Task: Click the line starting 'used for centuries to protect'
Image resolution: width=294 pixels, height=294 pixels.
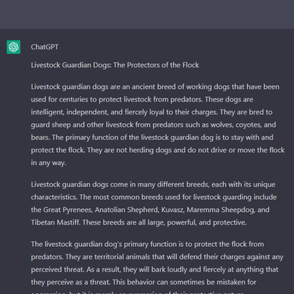Action: coord(142,99)
